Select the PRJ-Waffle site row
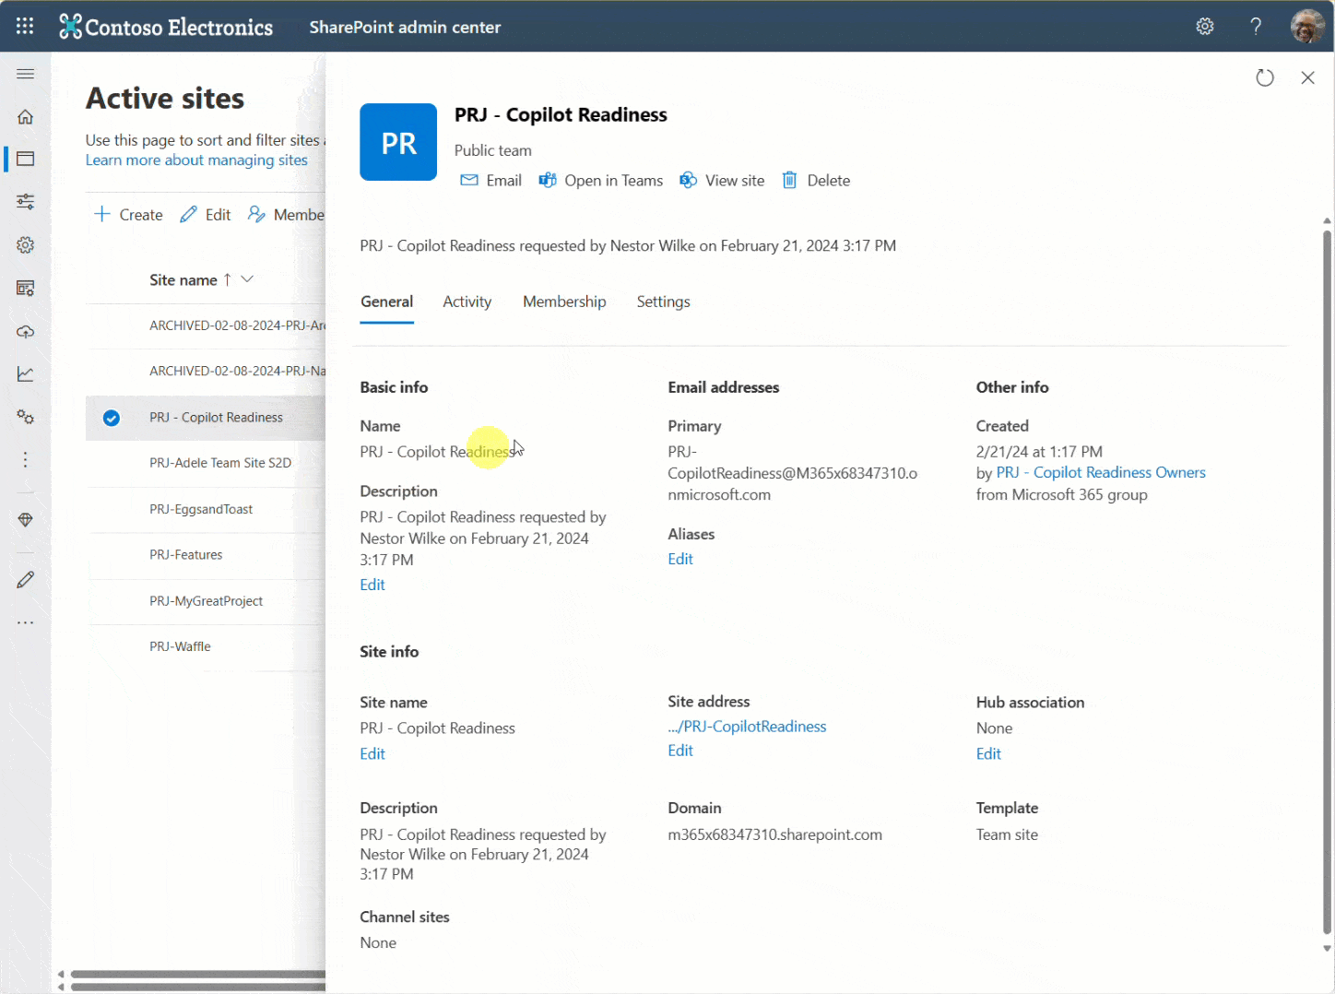1335x994 pixels. [x=180, y=645]
